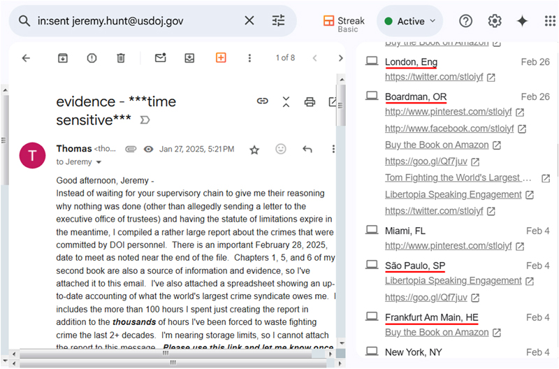Open the toolbar three-dot More menu
Image resolution: width=559 pixels, height=369 pixels.
249,58
